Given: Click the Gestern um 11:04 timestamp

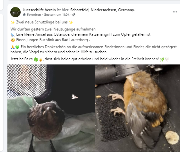Looking at the screenshot, I should tap(57, 15).
